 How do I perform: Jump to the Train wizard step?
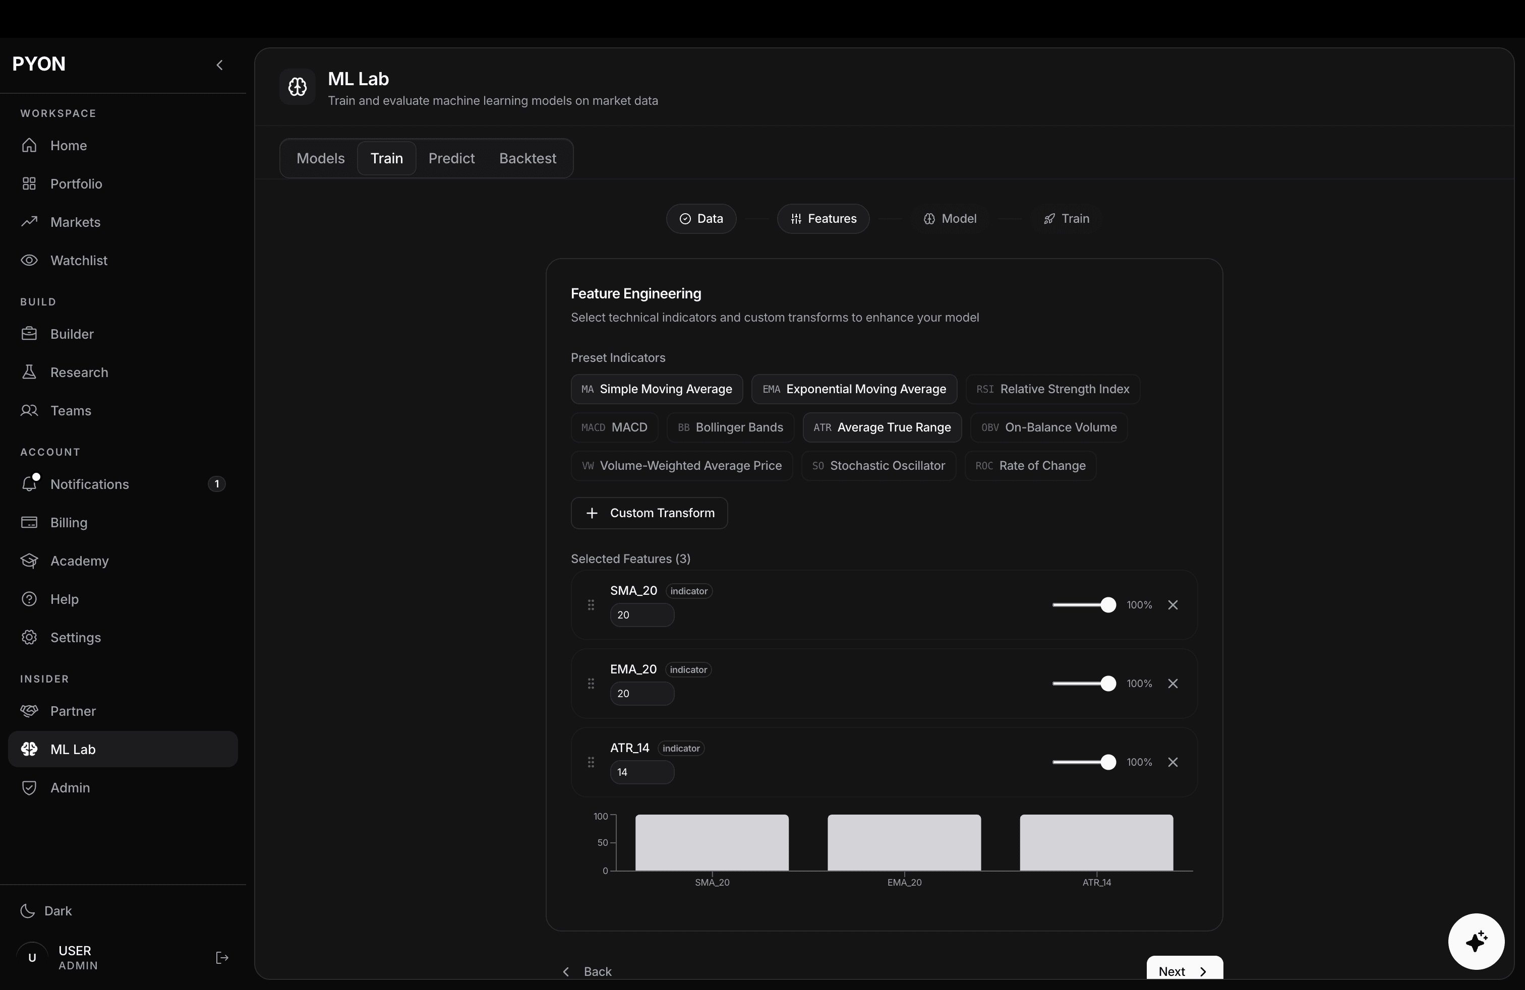click(x=1066, y=218)
